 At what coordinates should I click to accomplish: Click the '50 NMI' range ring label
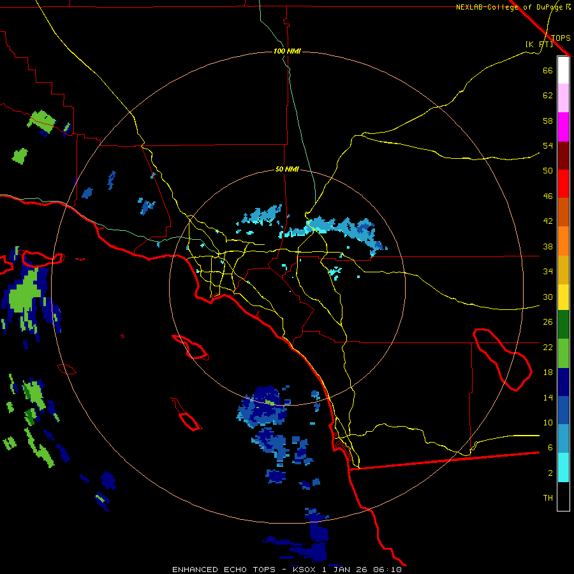coord(287,169)
